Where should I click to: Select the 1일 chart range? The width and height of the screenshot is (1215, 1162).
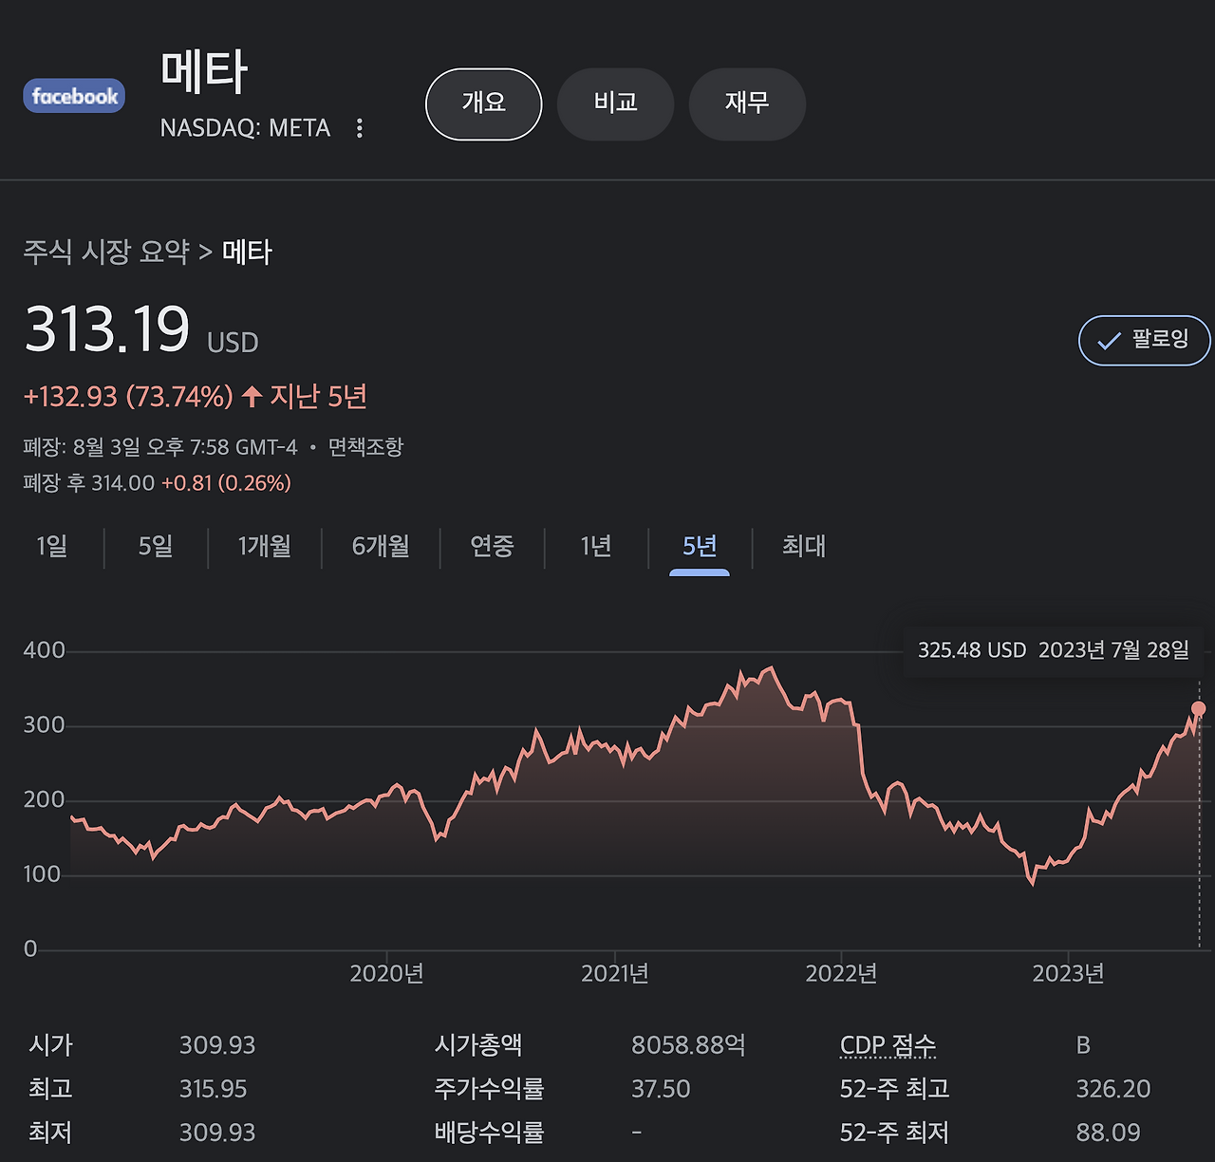(x=52, y=546)
